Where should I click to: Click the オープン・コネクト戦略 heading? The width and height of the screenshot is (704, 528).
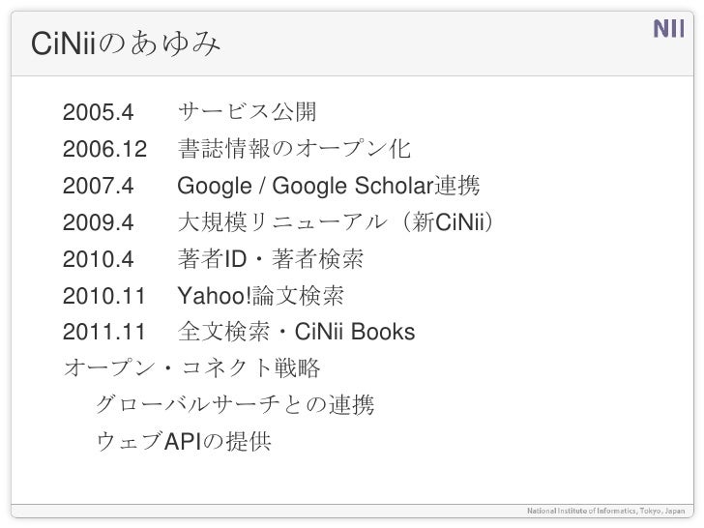pos(191,367)
